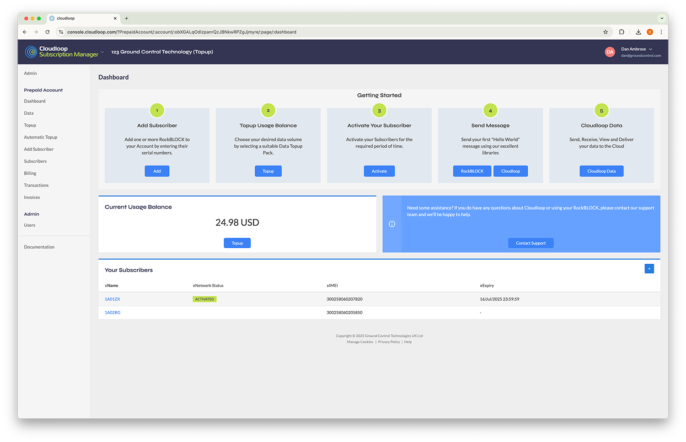Click the 24.98 USD balance value
686x442 pixels.
pos(237,223)
